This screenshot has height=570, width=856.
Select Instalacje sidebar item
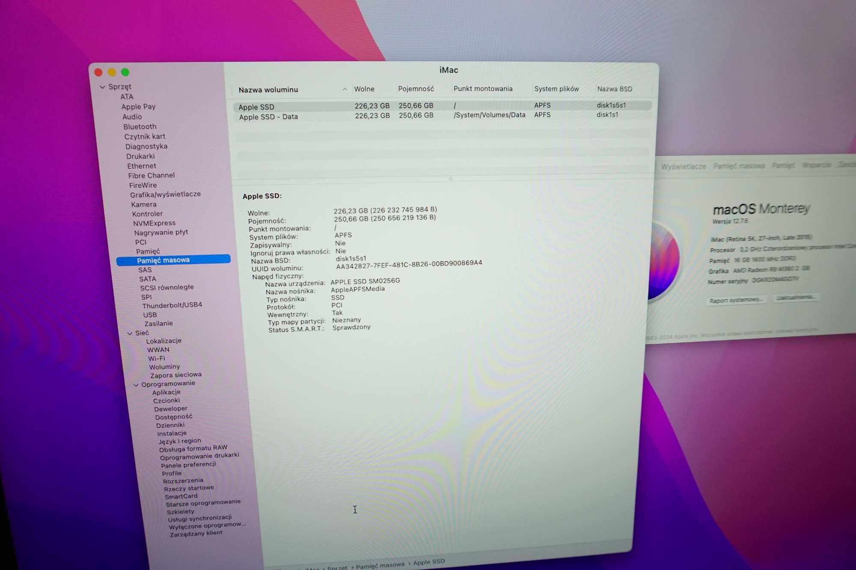[x=172, y=433]
